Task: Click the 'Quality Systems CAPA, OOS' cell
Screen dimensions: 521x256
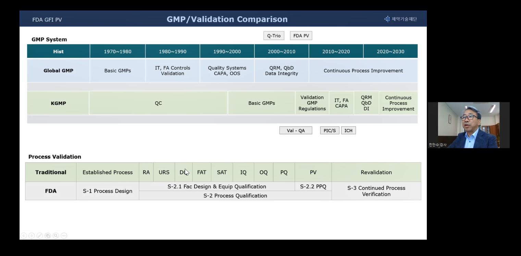Action: point(227,71)
